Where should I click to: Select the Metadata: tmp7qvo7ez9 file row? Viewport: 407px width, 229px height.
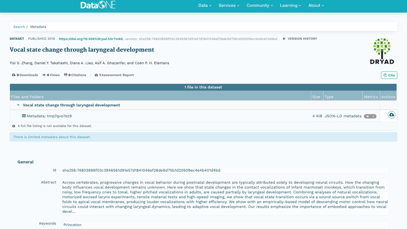[203, 116]
